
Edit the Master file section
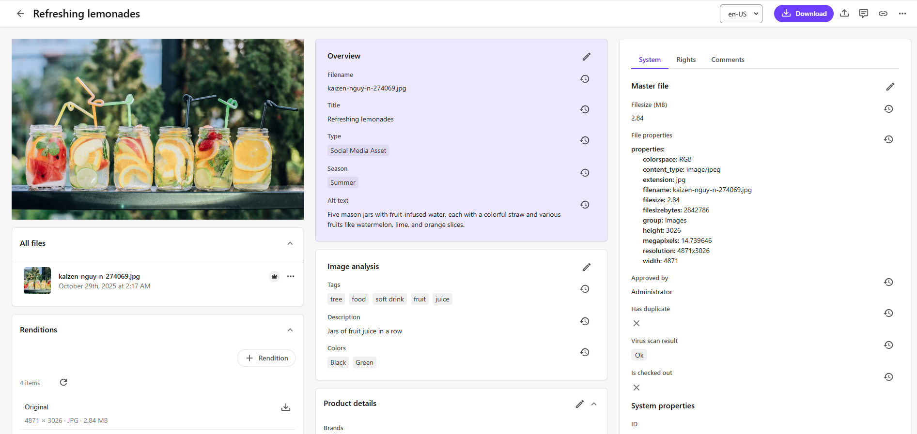coord(890,87)
